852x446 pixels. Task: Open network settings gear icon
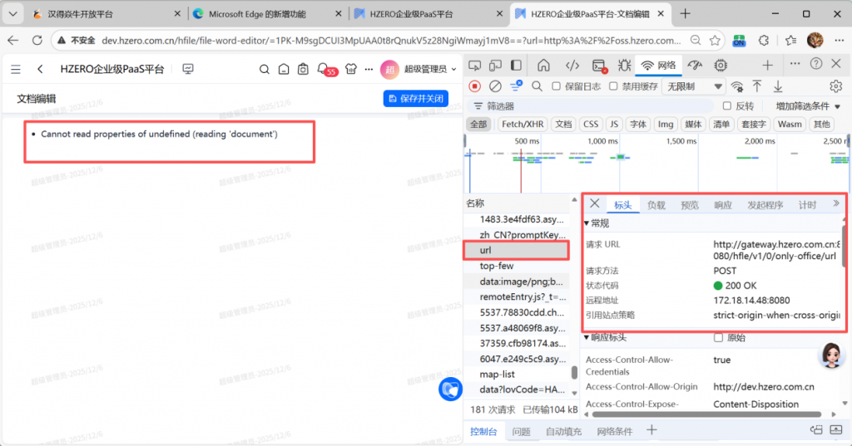(x=835, y=86)
